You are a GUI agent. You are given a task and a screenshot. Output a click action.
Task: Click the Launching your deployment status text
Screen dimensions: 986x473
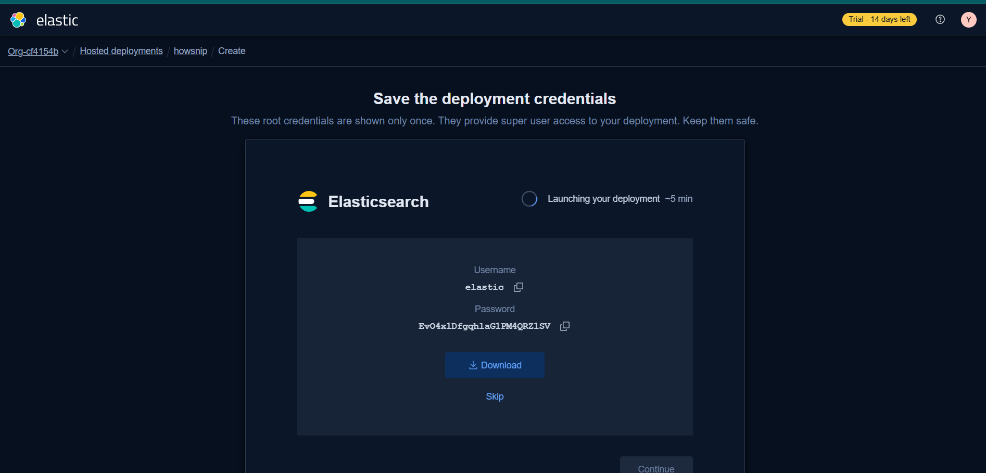point(604,199)
